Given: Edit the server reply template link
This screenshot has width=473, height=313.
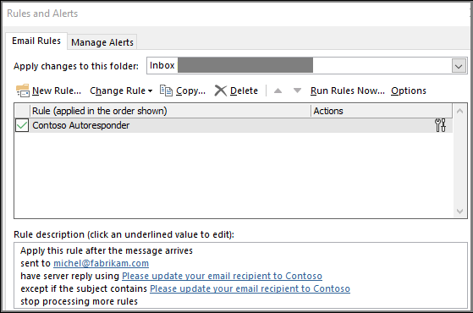Looking at the screenshot, I should point(222,276).
